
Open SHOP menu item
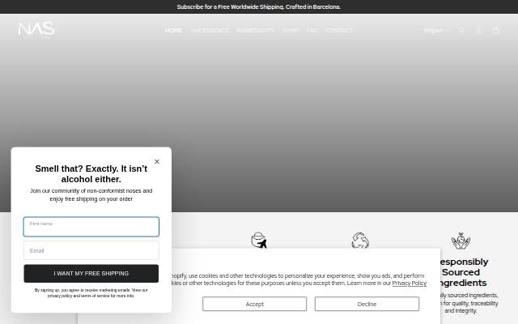pyautogui.click(x=291, y=31)
